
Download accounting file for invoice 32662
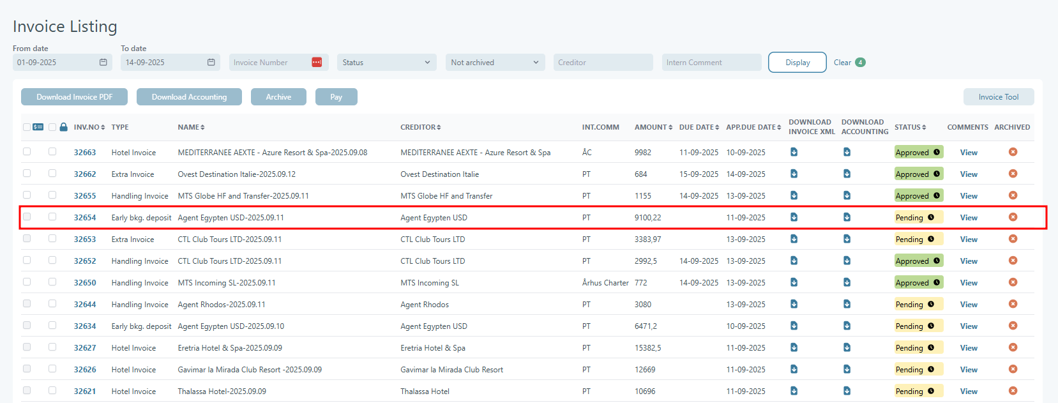click(x=847, y=174)
